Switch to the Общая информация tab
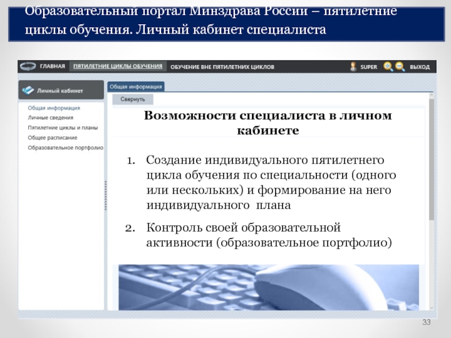Screen dimensions: 451x338 [135, 87]
